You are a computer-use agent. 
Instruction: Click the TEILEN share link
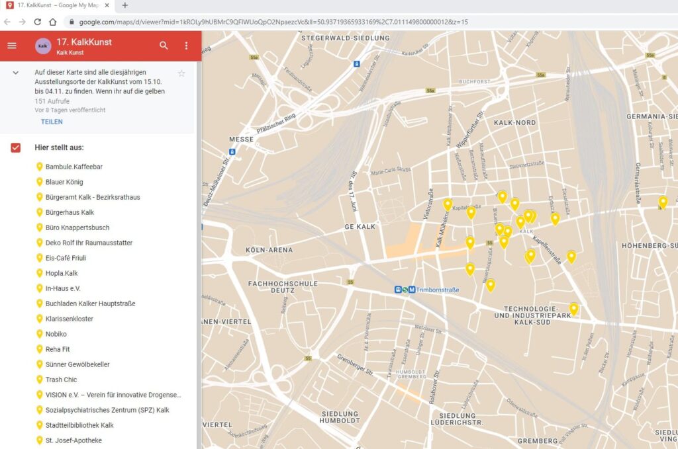tap(52, 122)
